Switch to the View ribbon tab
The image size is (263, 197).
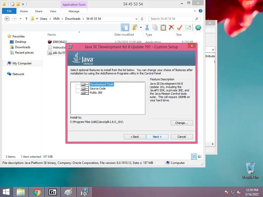pyautogui.click(x=53, y=11)
